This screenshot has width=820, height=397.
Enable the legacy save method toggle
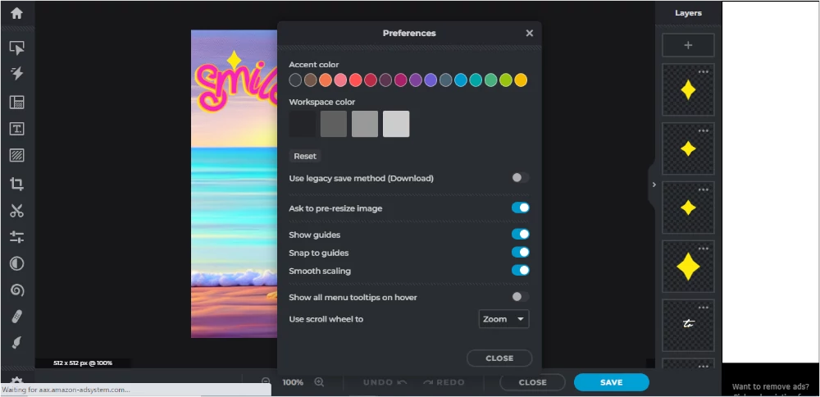pyautogui.click(x=520, y=178)
